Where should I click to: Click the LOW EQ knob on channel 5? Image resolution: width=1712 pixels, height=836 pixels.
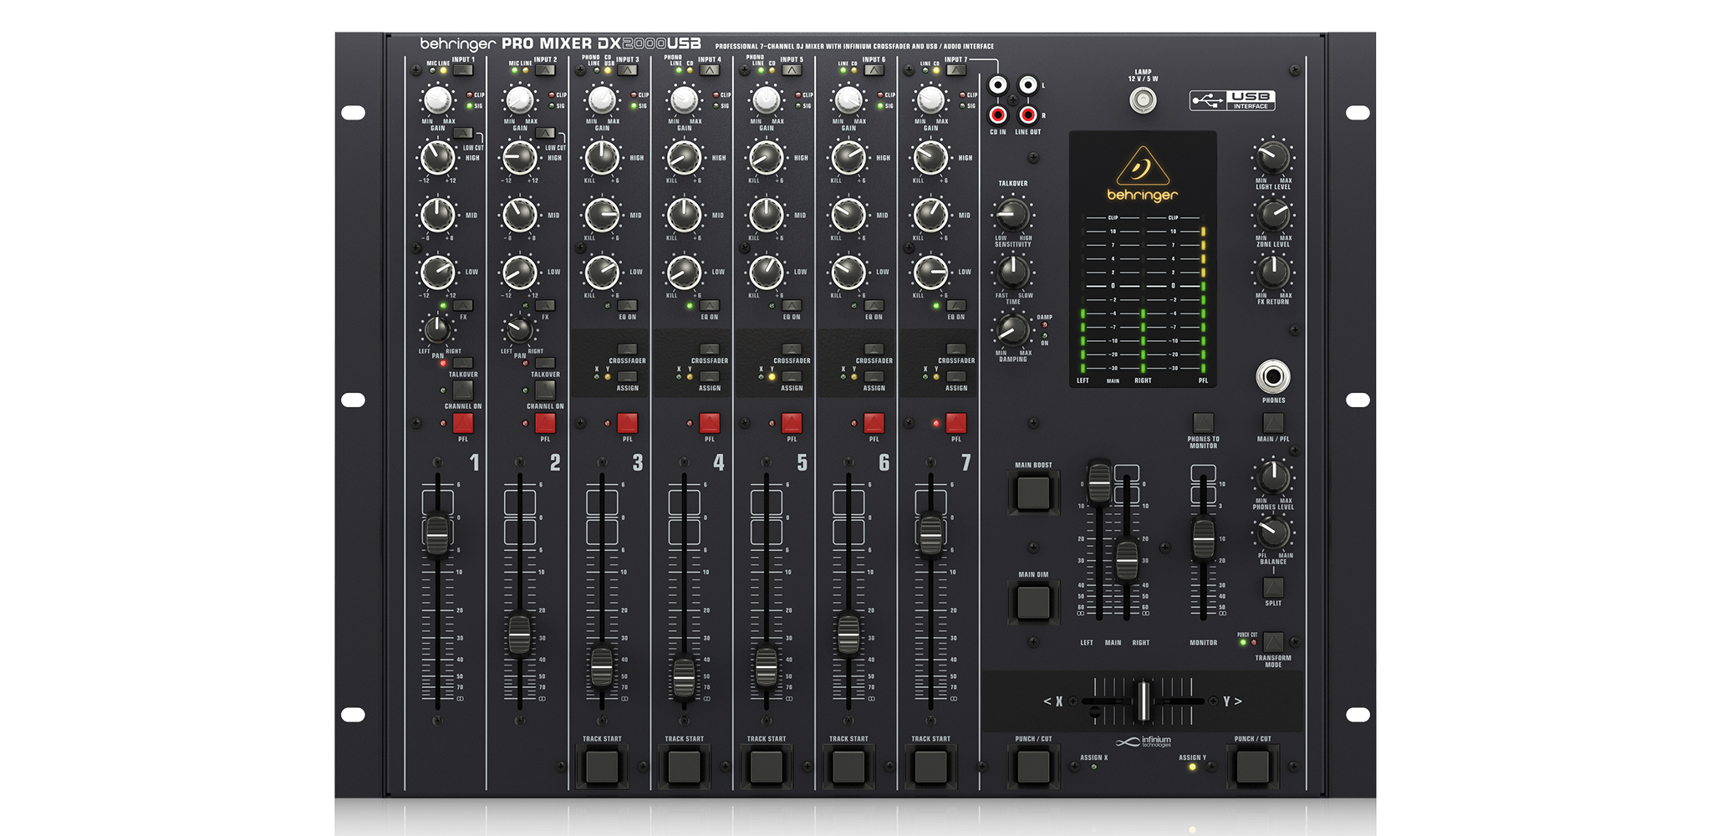tap(766, 272)
